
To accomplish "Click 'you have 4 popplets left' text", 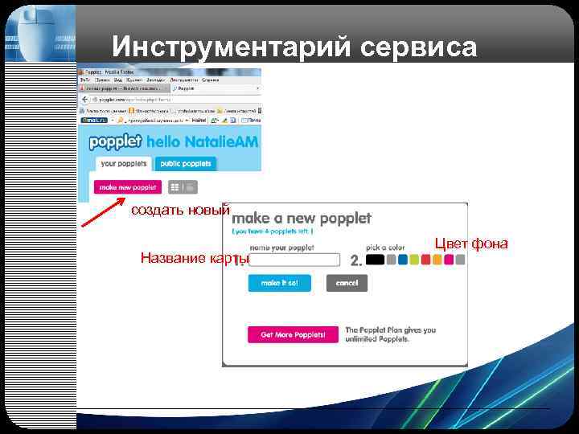I will coord(273,231).
